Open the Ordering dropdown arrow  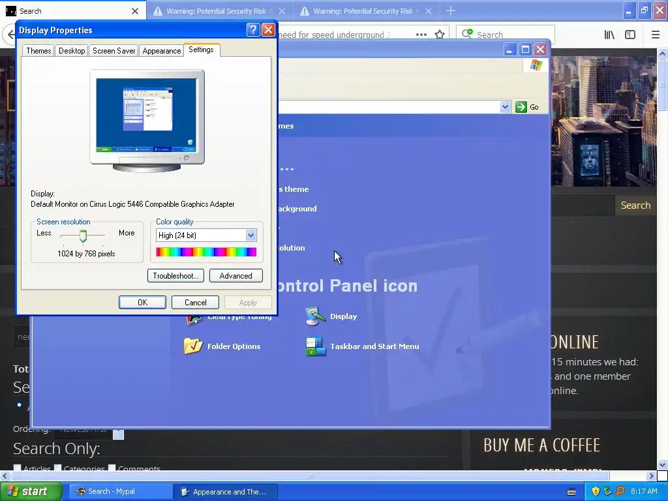click(119, 434)
